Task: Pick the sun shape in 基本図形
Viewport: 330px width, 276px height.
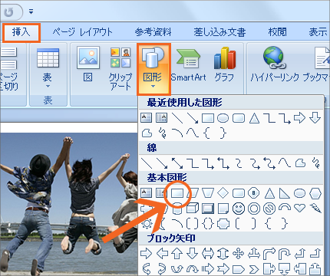Action: 147,224
